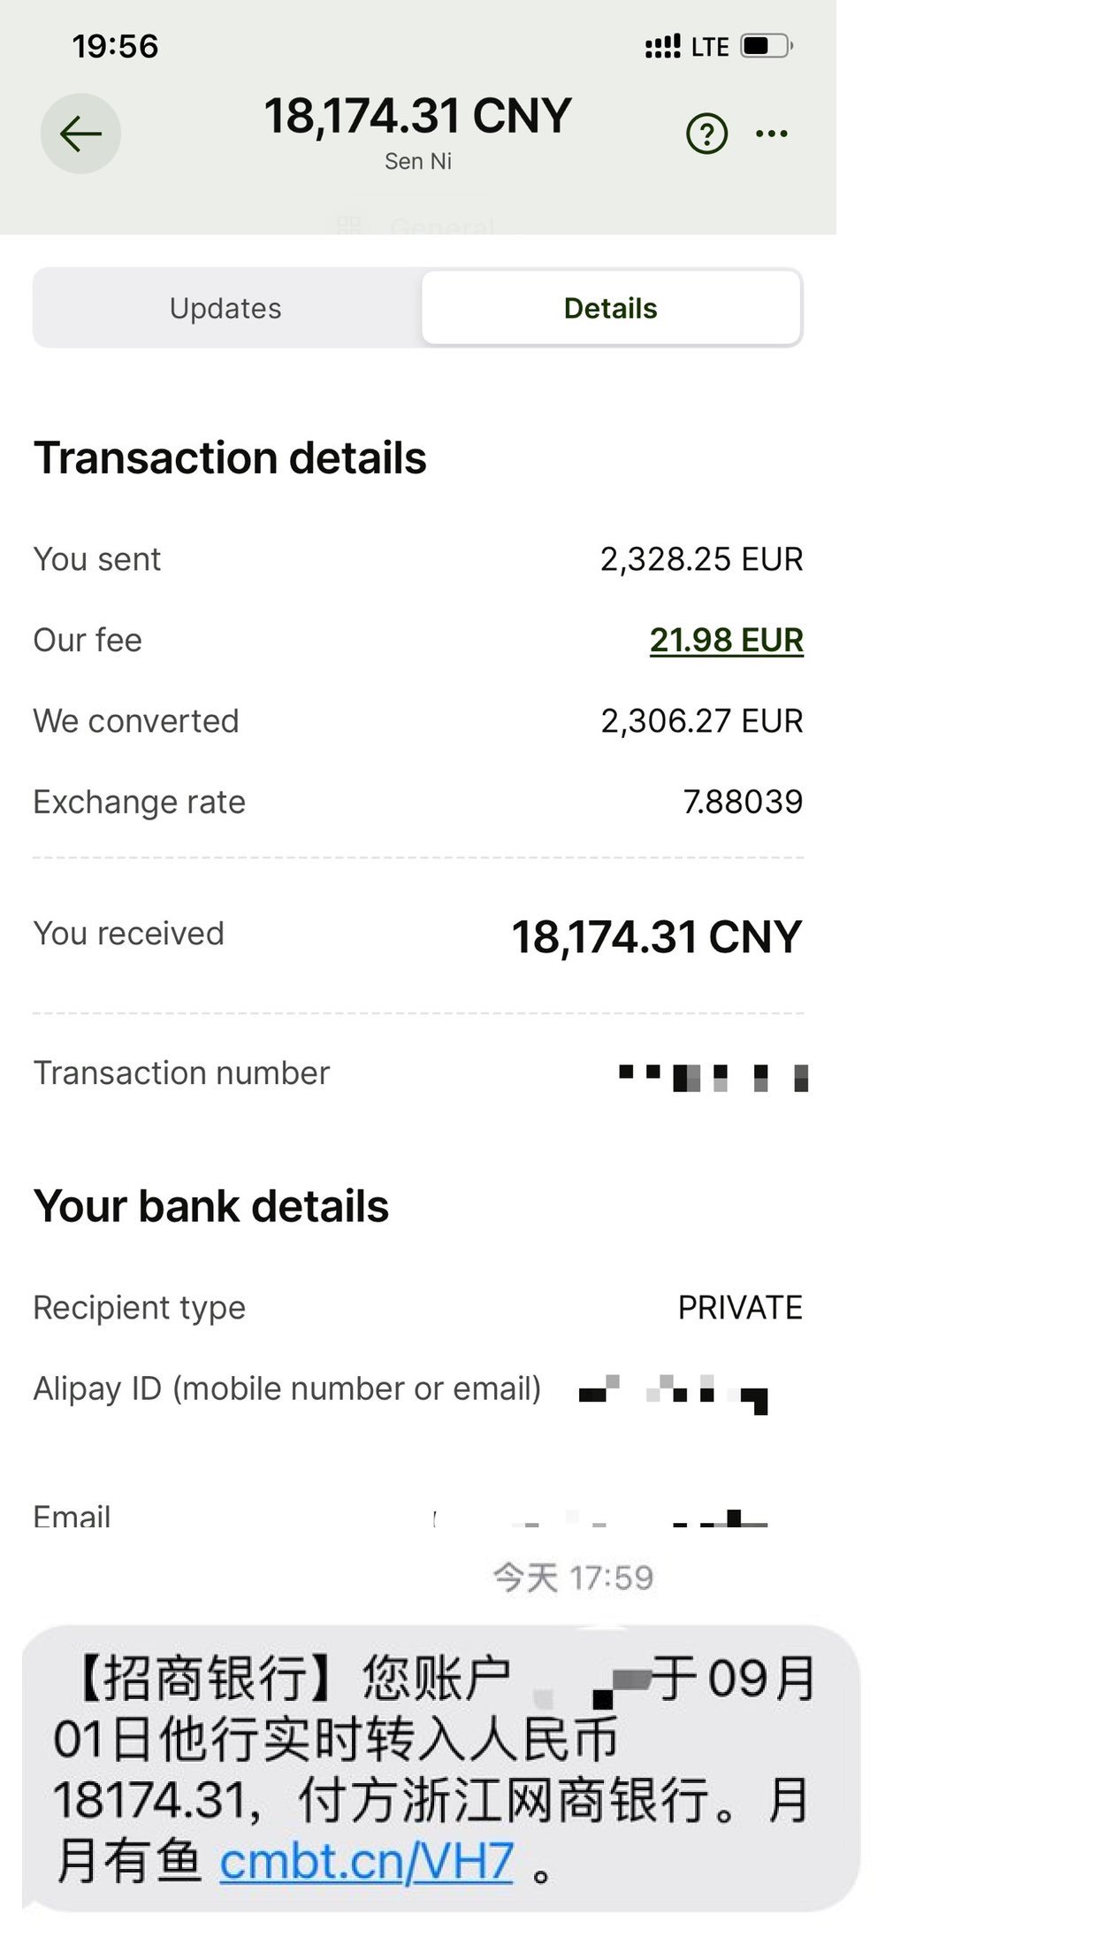Tap the 19:56 status bar clock
Image resolution: width=1107 pixels, height=1953 pixels.
115,46
